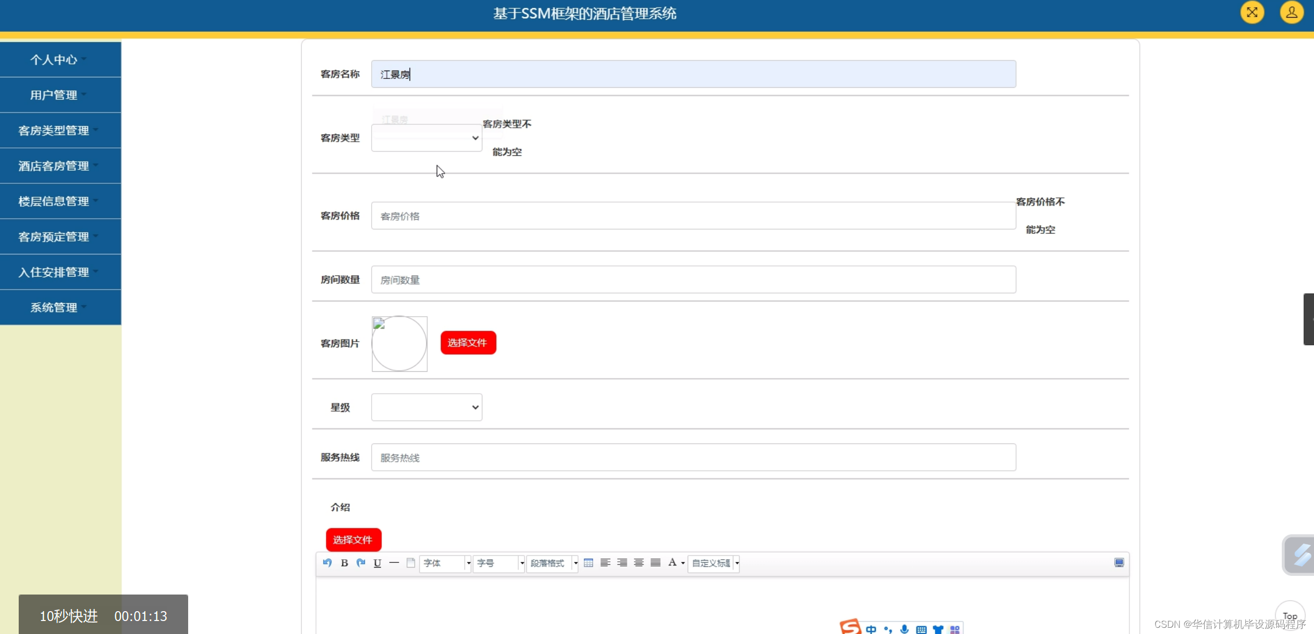Click the user profile icon in top bar
Image resolution: width=1314 pixels, height=634 pixels.
tap(1292, 12)
